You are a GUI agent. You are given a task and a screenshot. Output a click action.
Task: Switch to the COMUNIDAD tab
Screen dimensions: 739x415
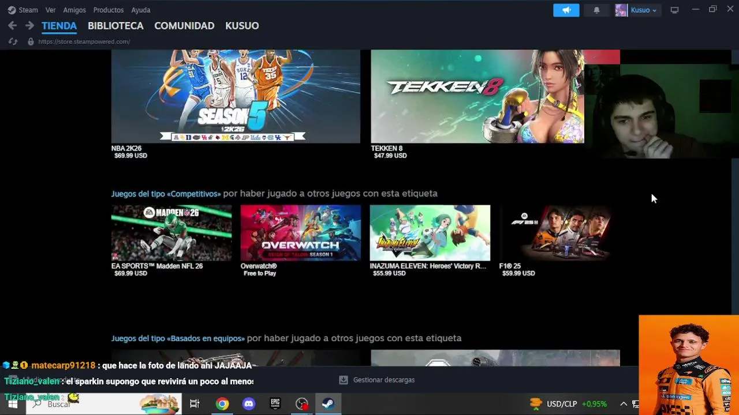tap(184, 26)
